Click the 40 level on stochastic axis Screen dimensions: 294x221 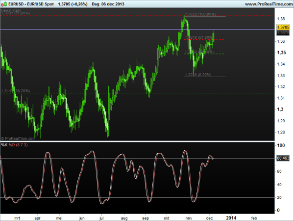(x=279, y=185)
